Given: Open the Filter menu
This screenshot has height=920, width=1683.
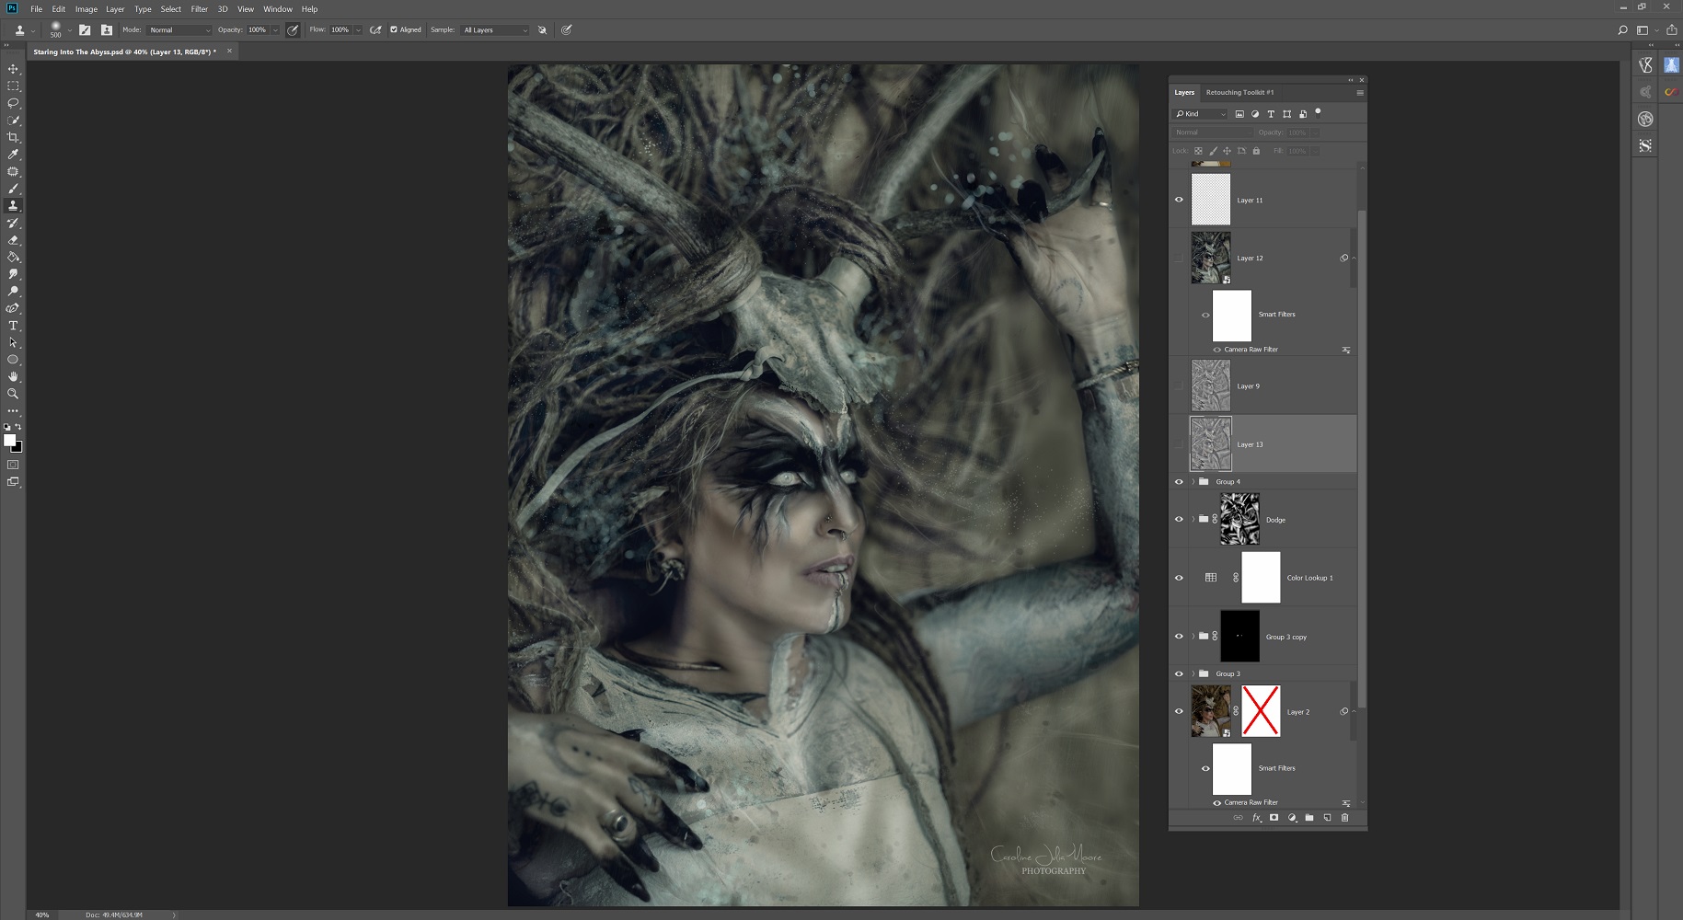Looking at the screenshot, I should pos(199,9).
